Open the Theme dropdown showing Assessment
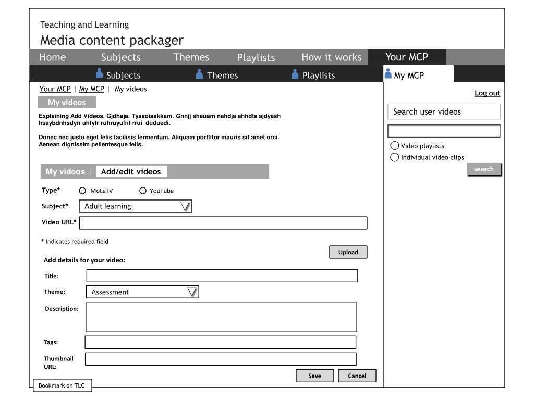This screenshot has width=534, height=400. click(142, 292)
